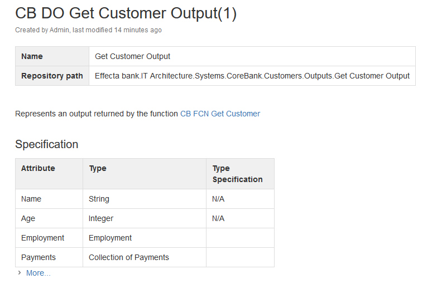Select the Type Specification column header
Screen dimensions: 437x284
240,174
